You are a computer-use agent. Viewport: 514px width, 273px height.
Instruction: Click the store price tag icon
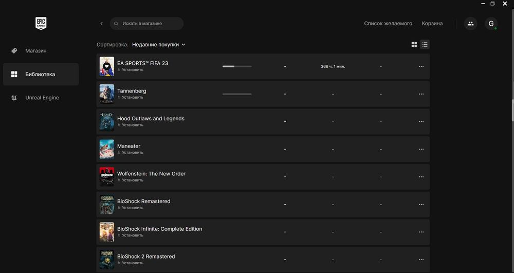coord(14,51)
